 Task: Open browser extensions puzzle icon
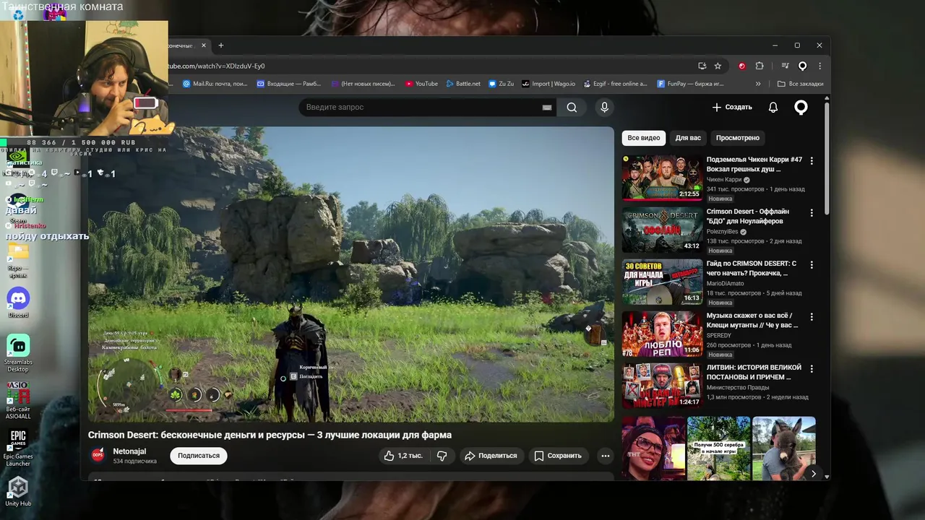(760, 66)
